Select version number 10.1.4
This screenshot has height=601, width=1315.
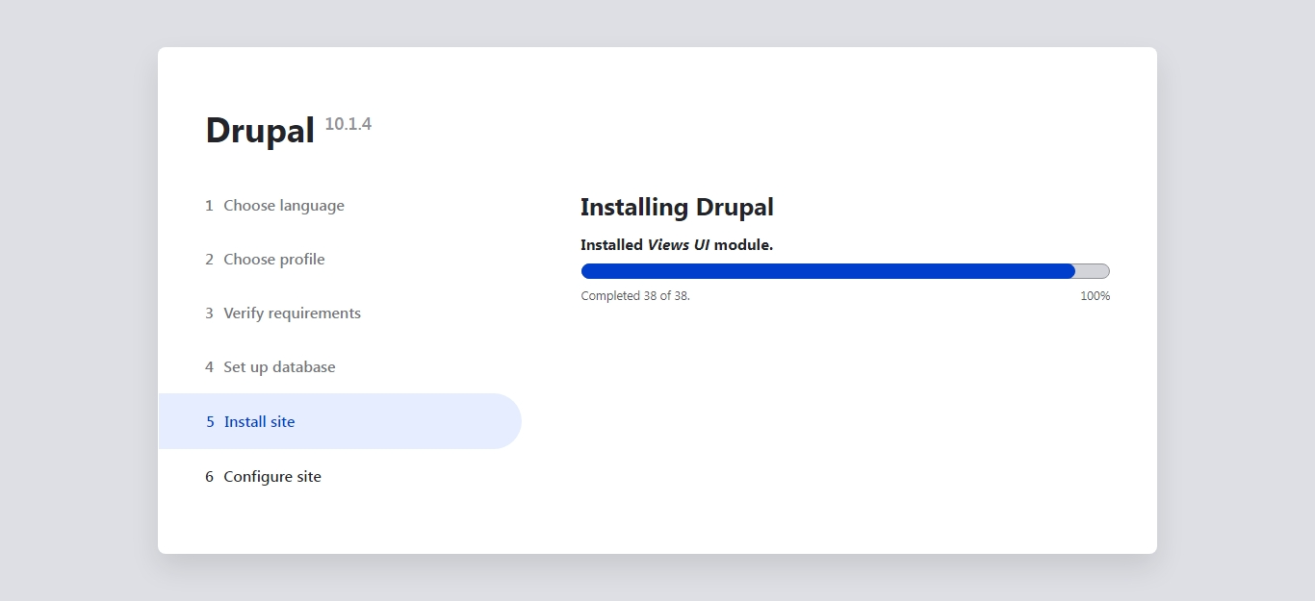348,123
